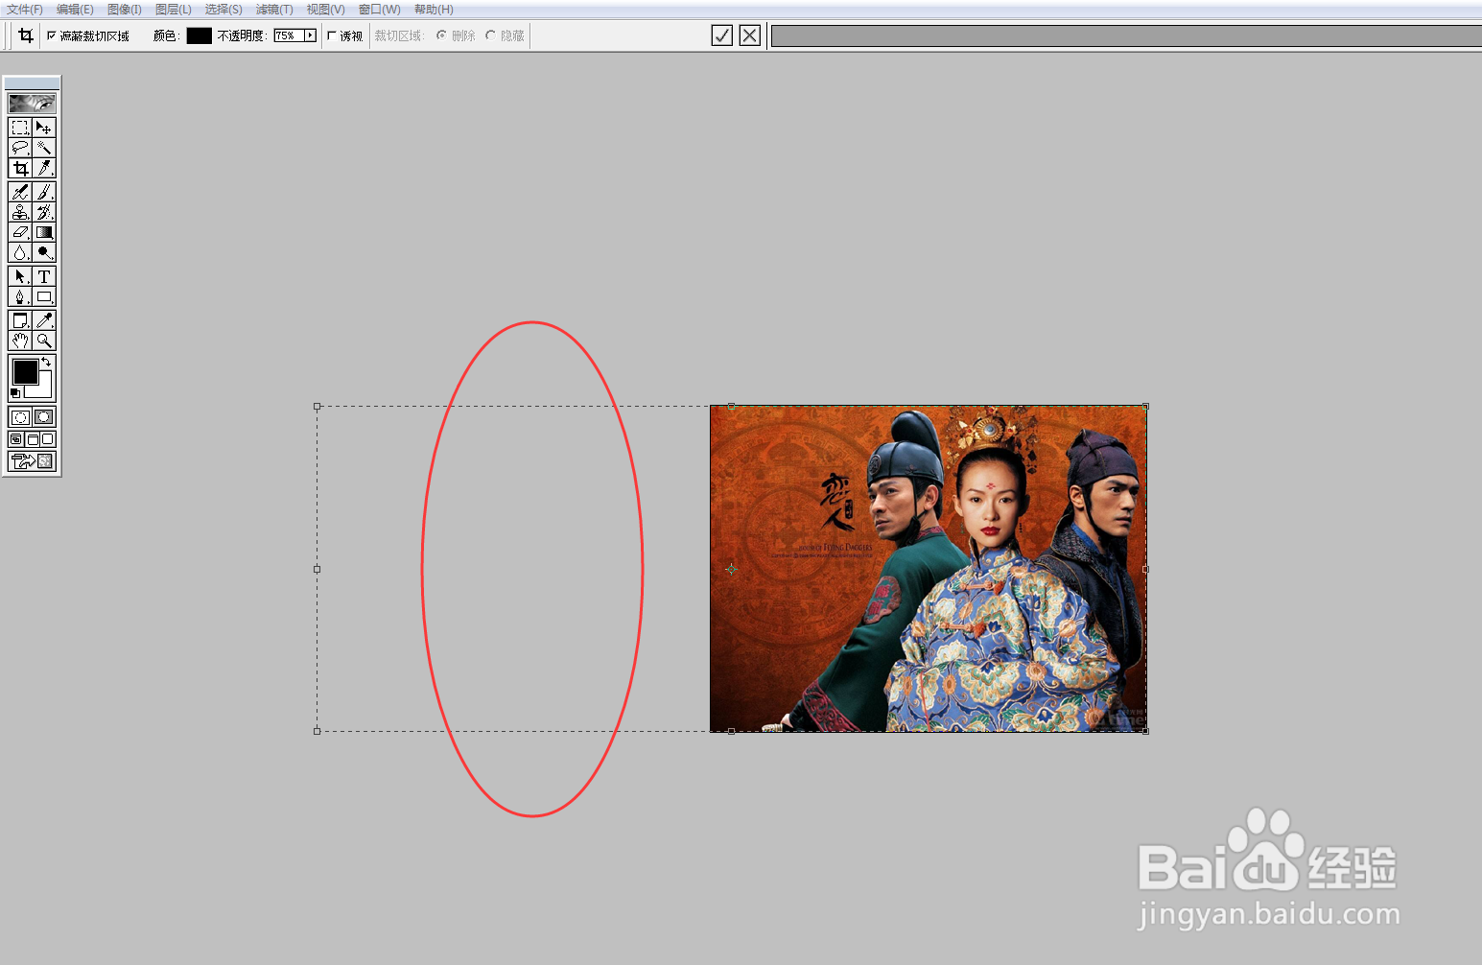The width and height of the screenshot is (1482, 965).
Task: Select the Zoom tool
Action: point(44,341)
